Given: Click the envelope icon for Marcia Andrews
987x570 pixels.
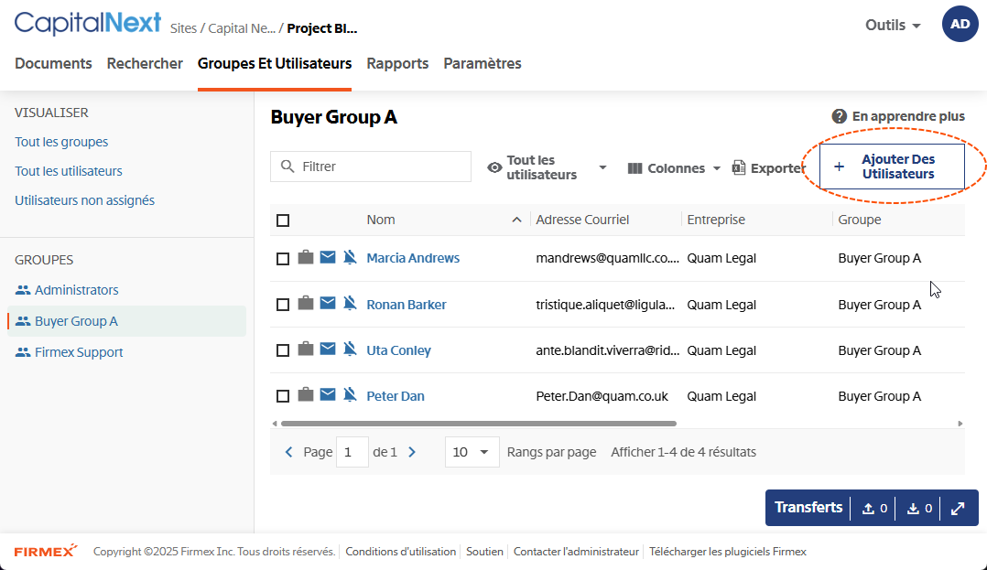Looking at the screenshot, I should coord(328,257).
